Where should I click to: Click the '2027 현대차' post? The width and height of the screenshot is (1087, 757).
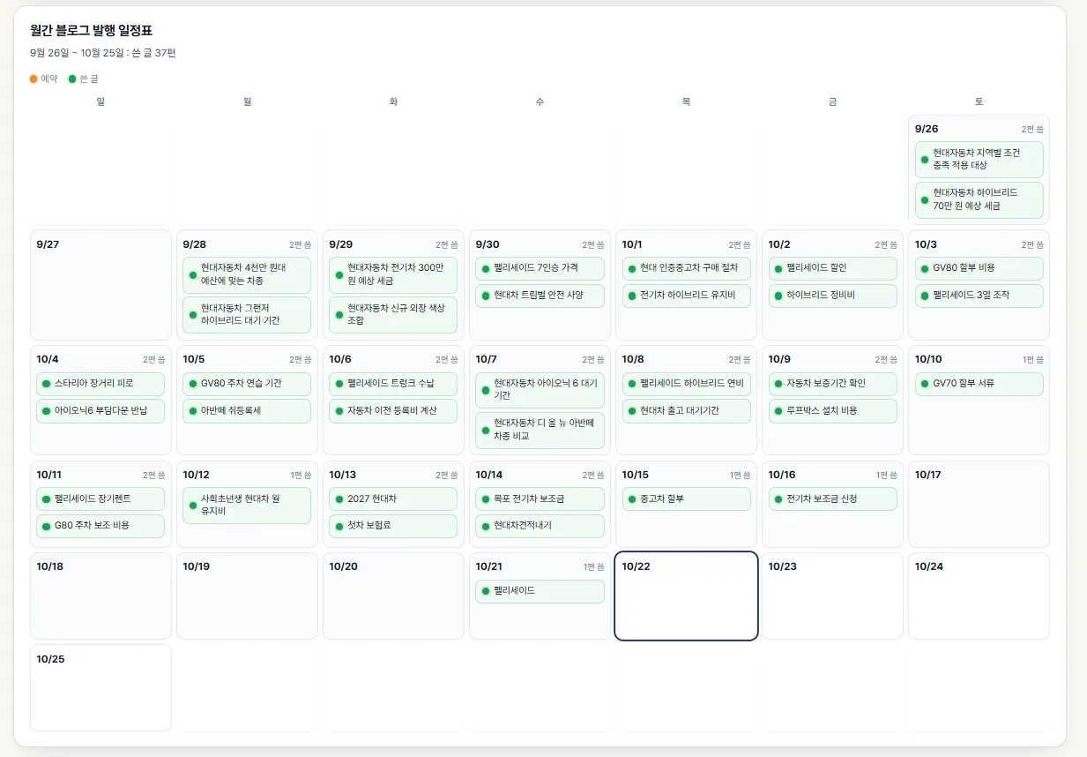pos(393,499)
